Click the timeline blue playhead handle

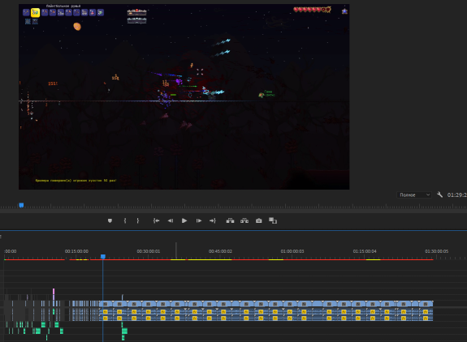pos(103,256)
